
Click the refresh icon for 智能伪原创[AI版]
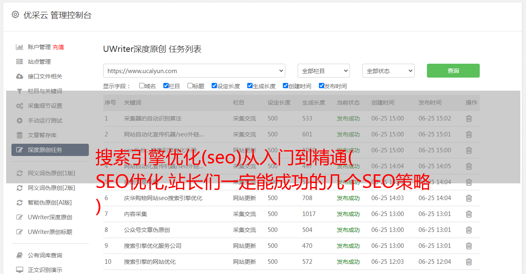pyautogui.click(x=19, y=203)
